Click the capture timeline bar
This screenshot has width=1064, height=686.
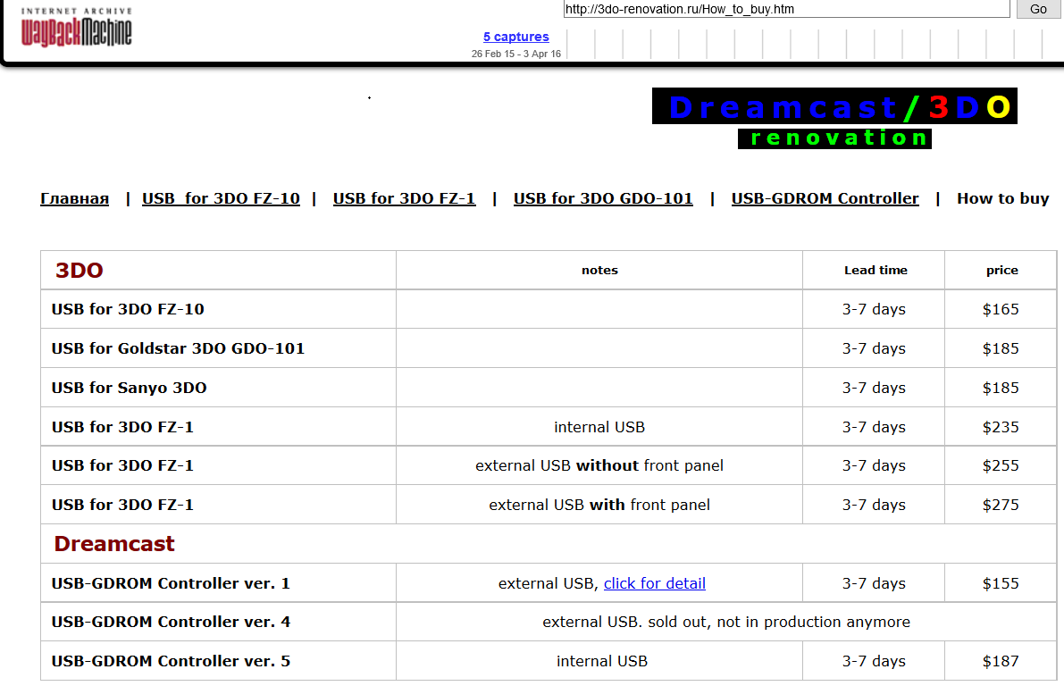(814, 44)
